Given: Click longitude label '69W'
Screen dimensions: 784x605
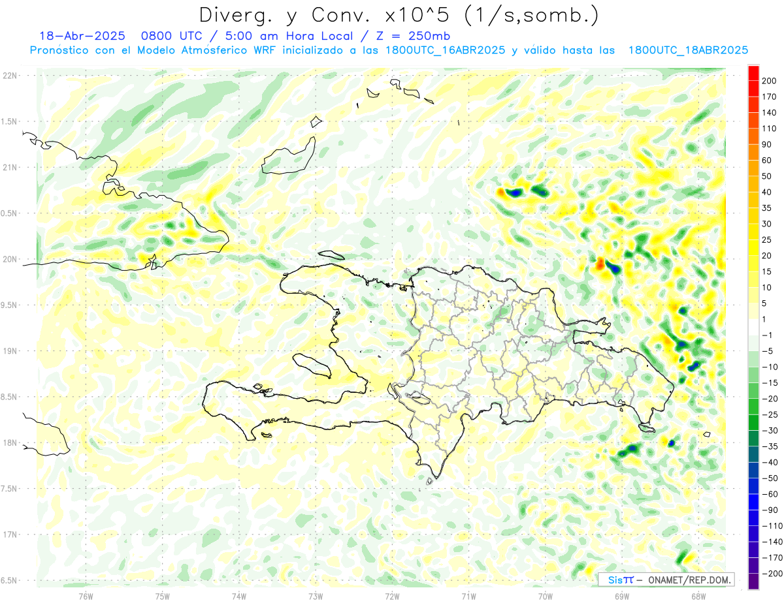Looking at the screenshot, I should pyautogui.click(x=622, y=596).
